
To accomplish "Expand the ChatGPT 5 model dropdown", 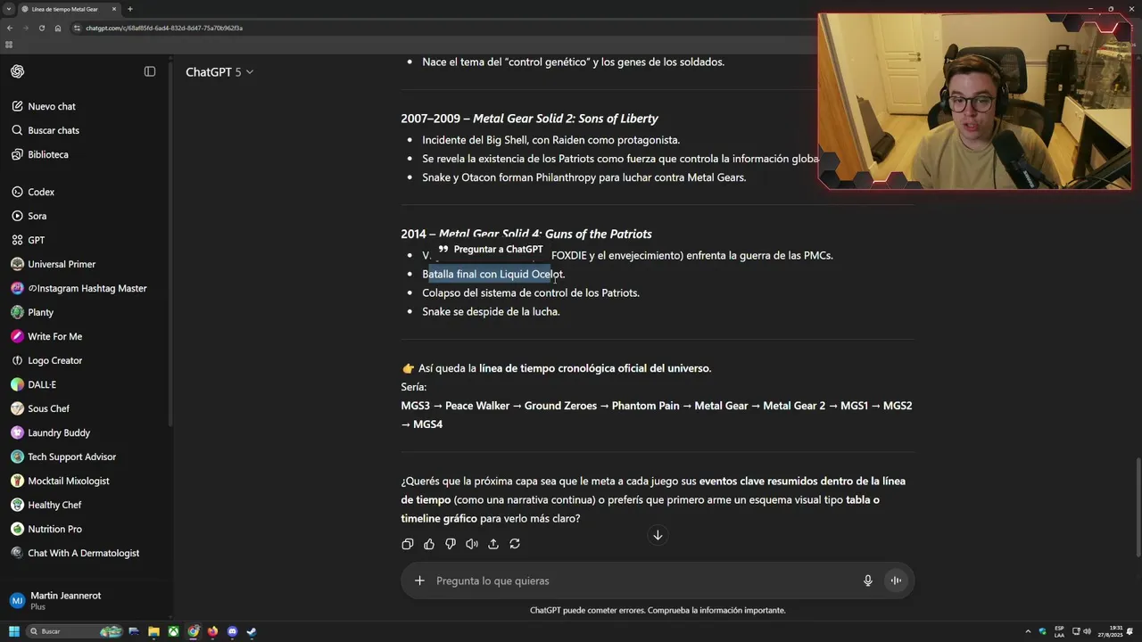I will click(219, 71).
